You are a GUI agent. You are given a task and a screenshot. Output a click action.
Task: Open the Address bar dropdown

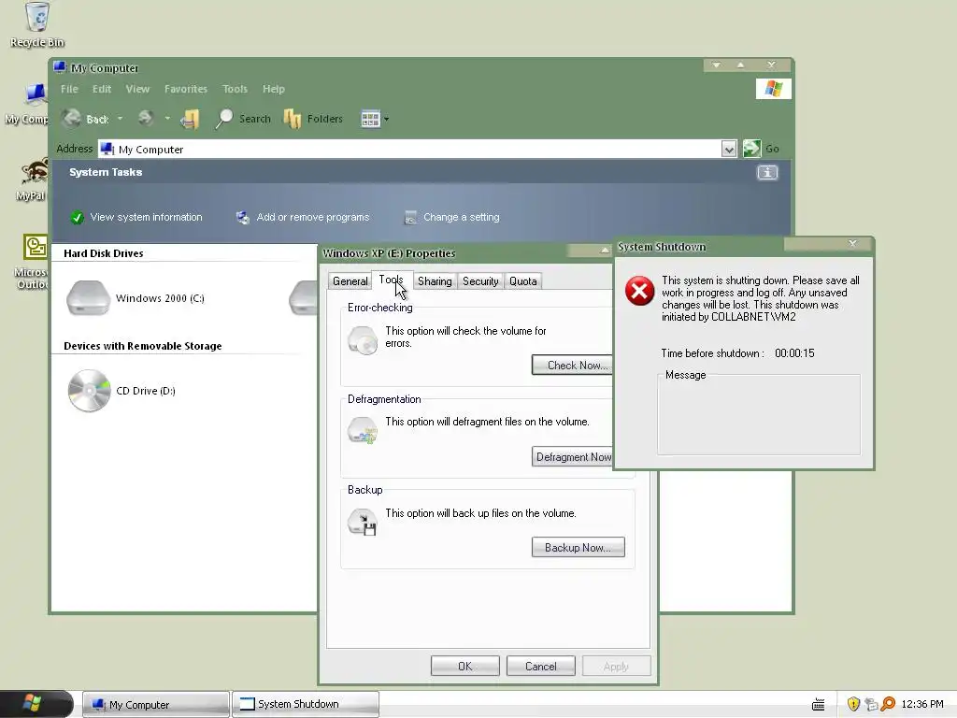[x=729, y=149]
